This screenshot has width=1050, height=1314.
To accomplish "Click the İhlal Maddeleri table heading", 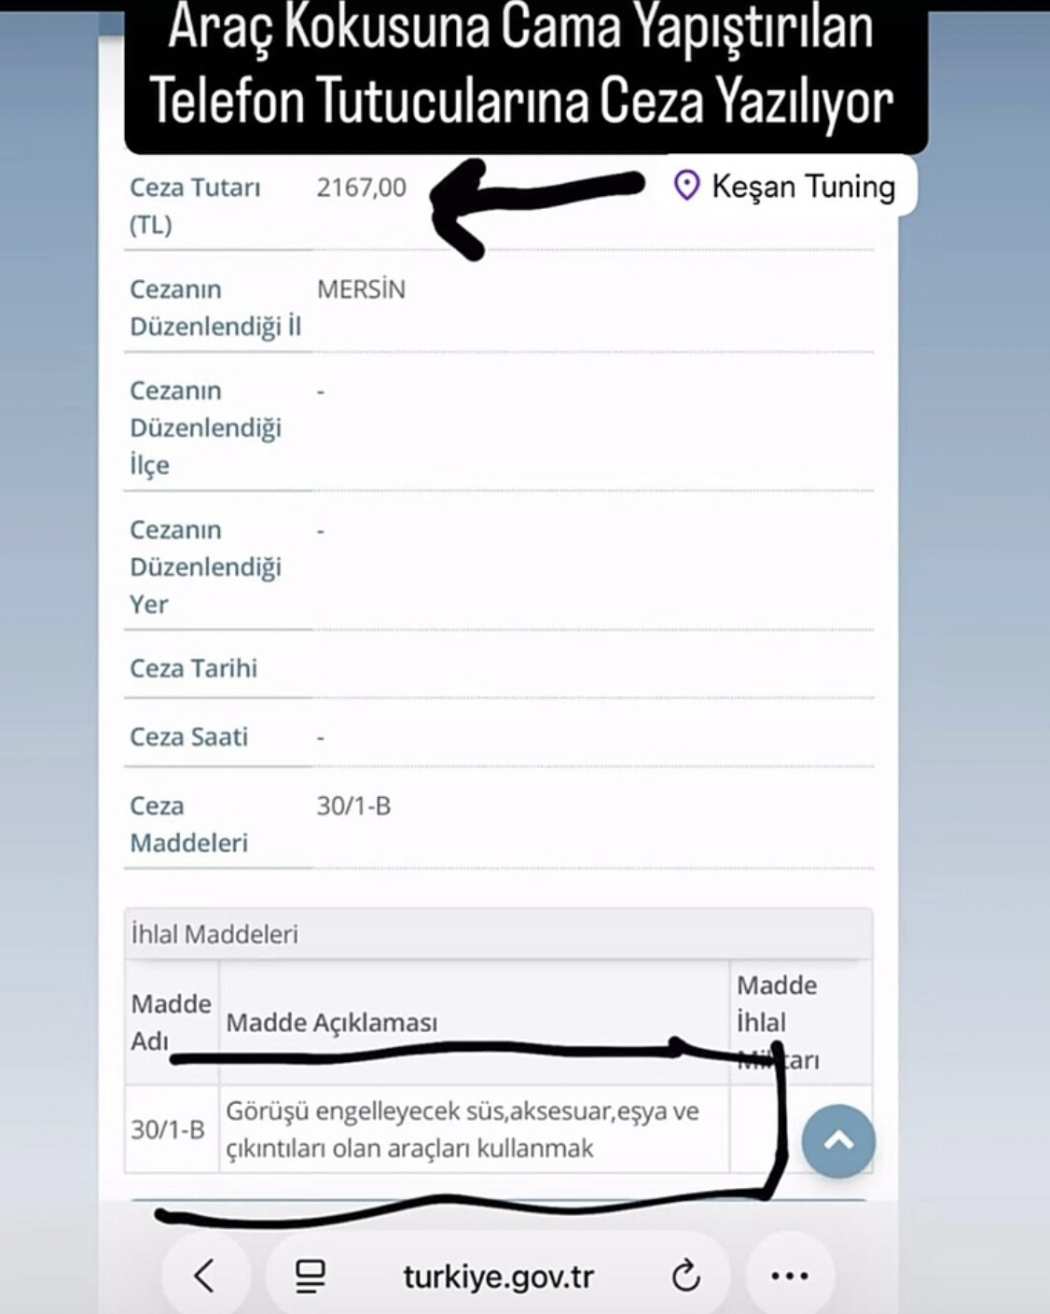I will coord(214,934).
